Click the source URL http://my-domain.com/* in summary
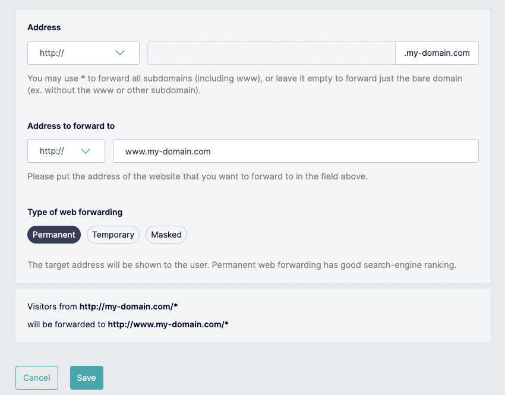Image resolution: width=505 pixels, height=395 pixels. pyautogui.click(x=128, y=306)
